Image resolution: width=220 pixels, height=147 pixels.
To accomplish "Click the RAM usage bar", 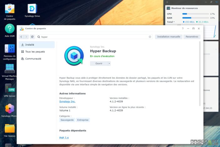I will (x=196, y=18).
